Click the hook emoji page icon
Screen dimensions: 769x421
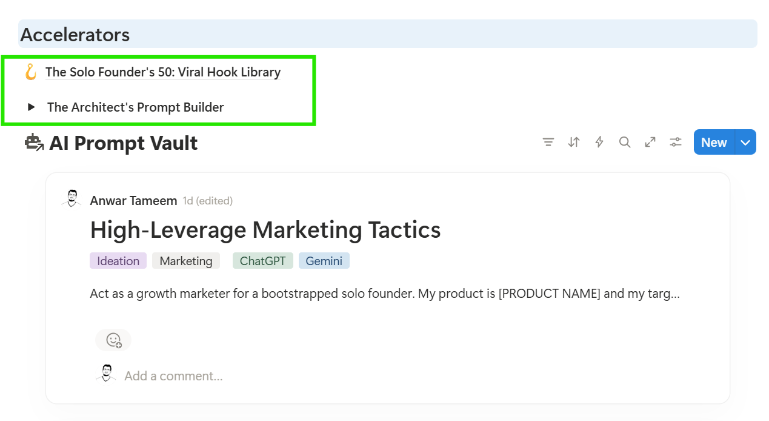(30, 72)
